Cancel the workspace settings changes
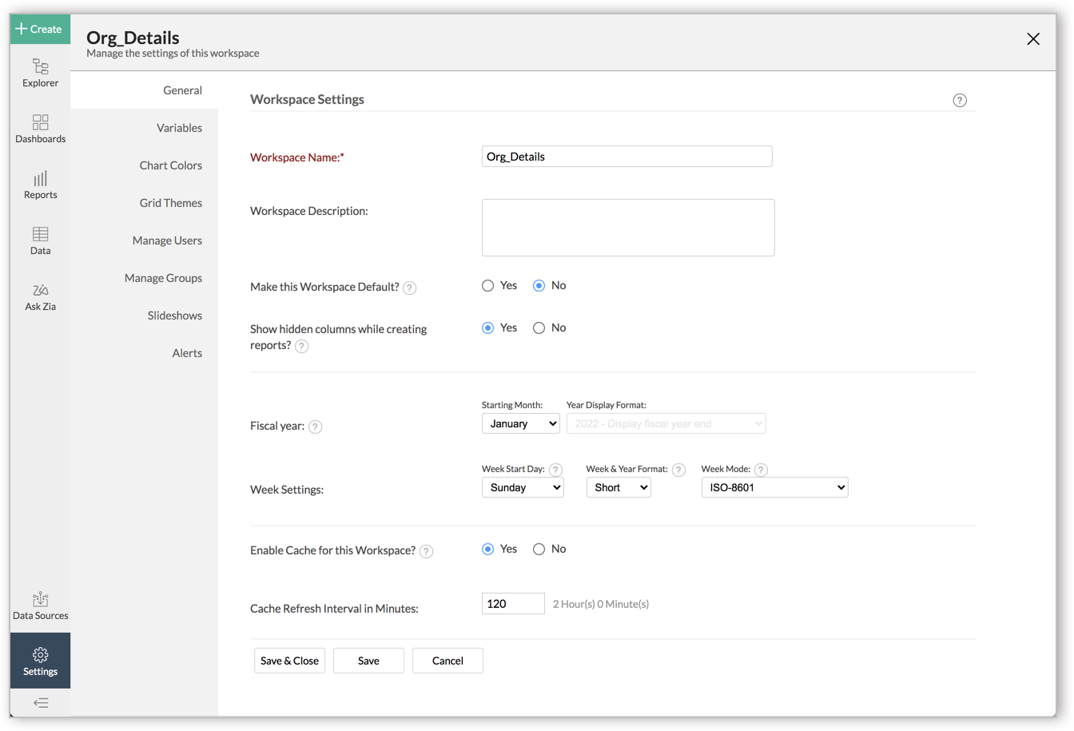Viewport: 1074px width, 731px height. click(447, 661)
